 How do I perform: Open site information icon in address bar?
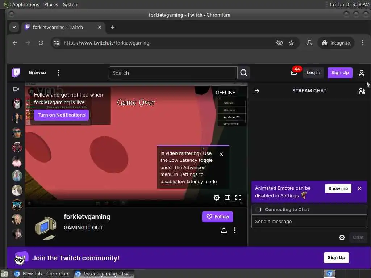point(57,43)
